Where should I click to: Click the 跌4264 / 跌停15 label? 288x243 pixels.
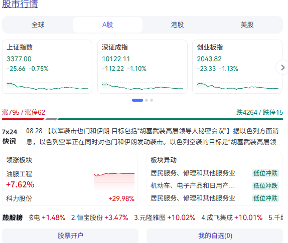pyautogui.click(x=259, y=112)
